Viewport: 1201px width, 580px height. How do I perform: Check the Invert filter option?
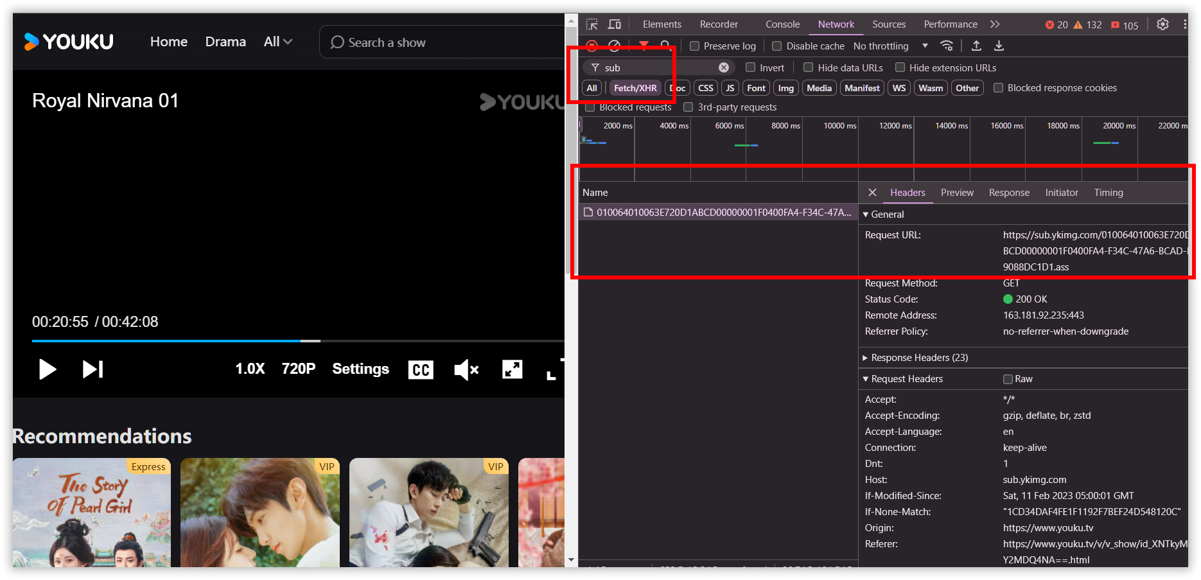[x=750, y=67]
